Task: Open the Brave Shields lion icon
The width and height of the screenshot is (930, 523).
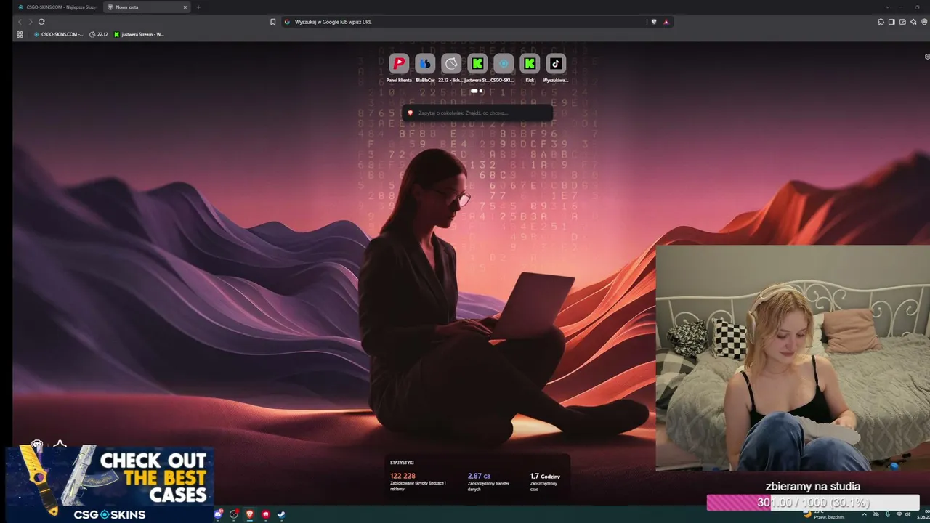Action: pyautogui.click(x=654, y=22)
